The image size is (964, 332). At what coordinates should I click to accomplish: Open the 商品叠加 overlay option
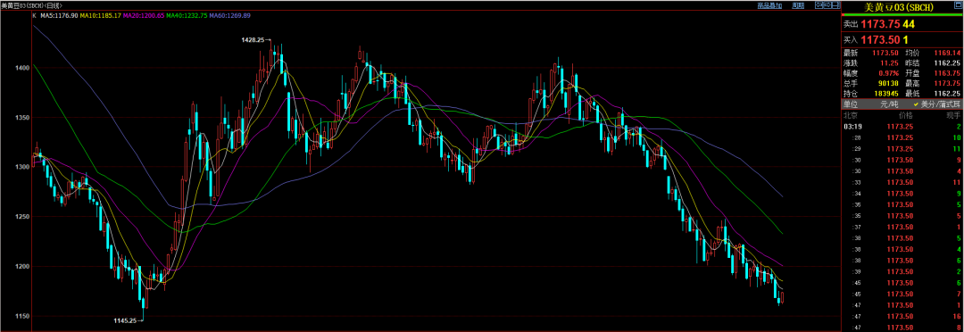(x=769, y=5)
